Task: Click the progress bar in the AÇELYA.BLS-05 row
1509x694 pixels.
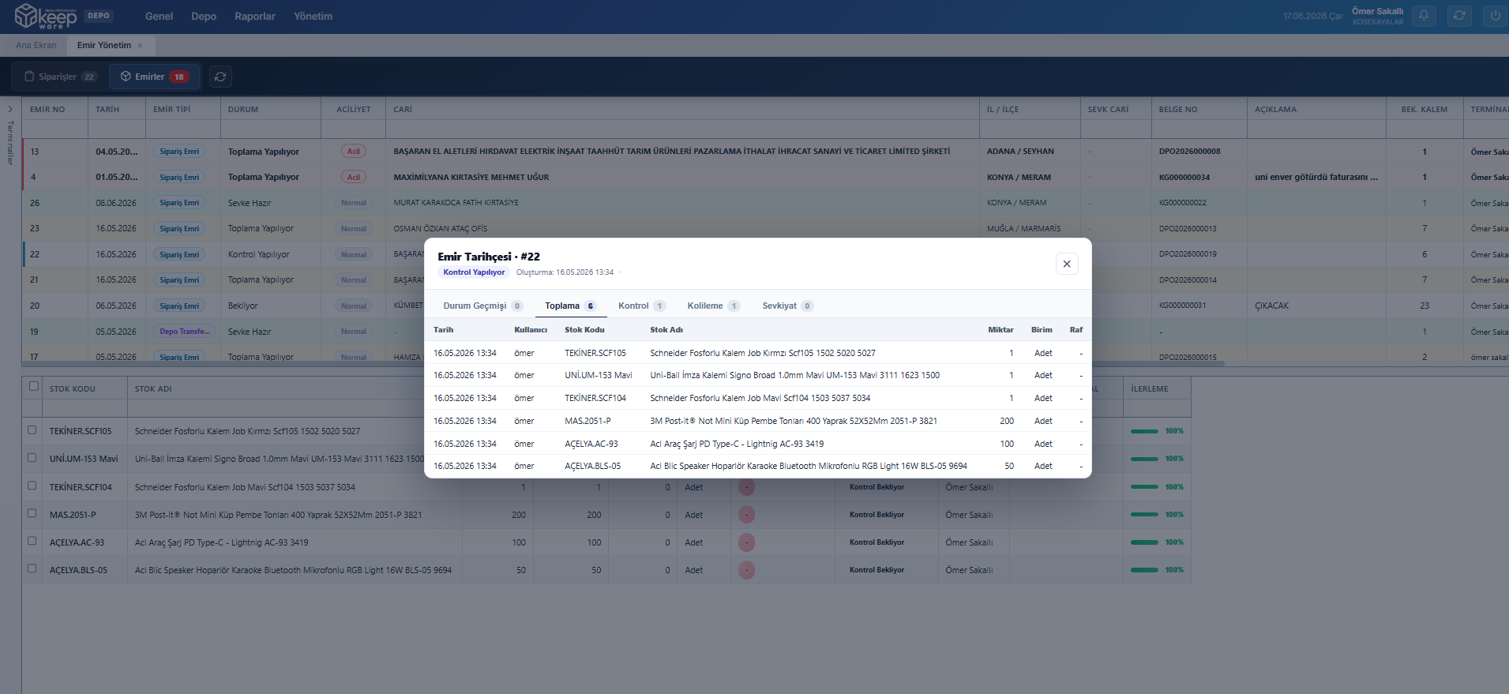Action: pyautogui.click(x=1144, y=570)
